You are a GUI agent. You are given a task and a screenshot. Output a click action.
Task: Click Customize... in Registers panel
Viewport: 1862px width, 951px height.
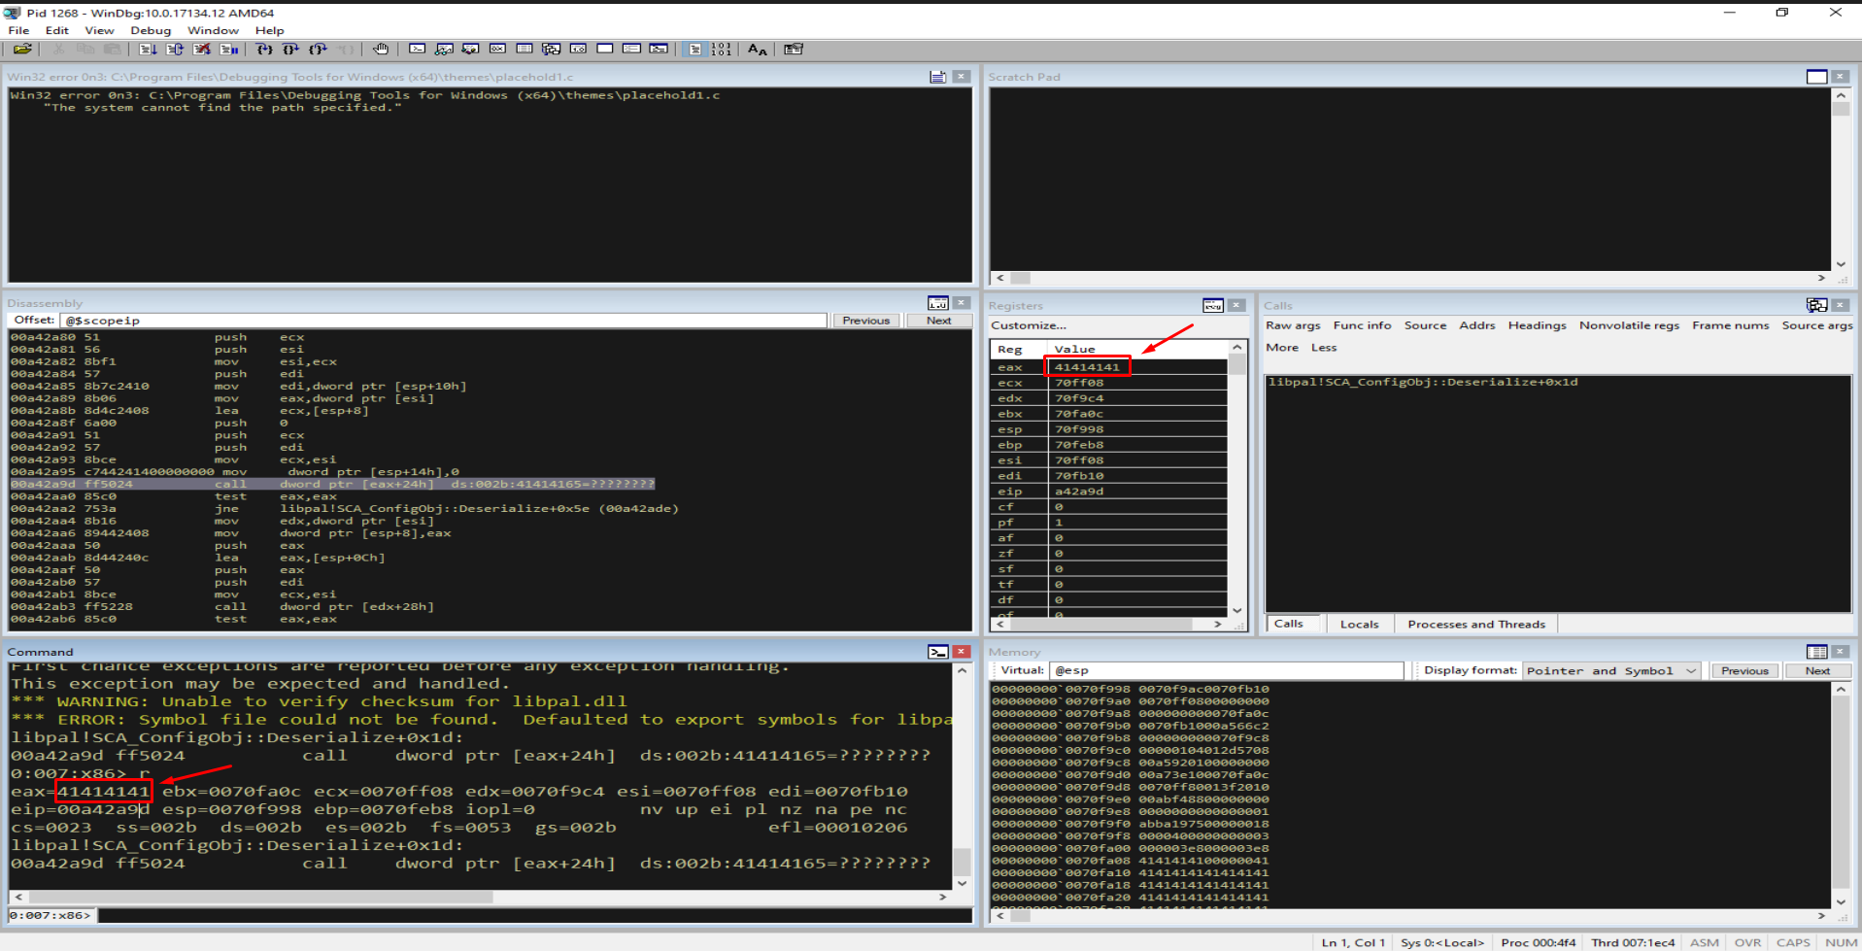1028,325
